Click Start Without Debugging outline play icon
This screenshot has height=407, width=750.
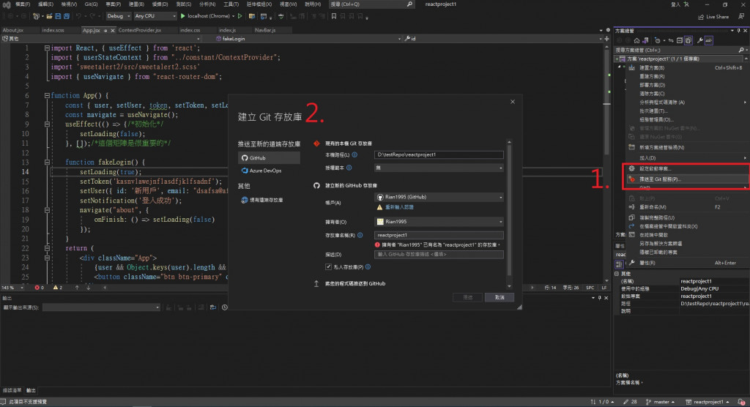240,16
